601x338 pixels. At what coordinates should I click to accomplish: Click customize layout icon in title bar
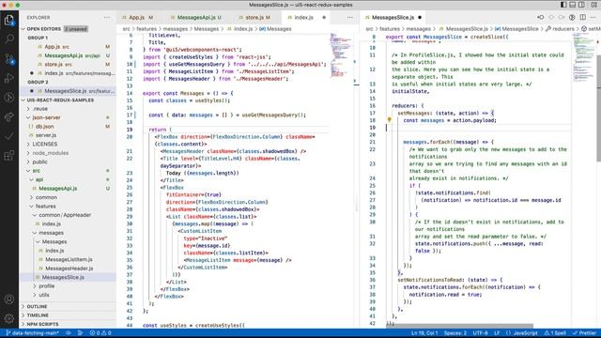tap(593, 5)
